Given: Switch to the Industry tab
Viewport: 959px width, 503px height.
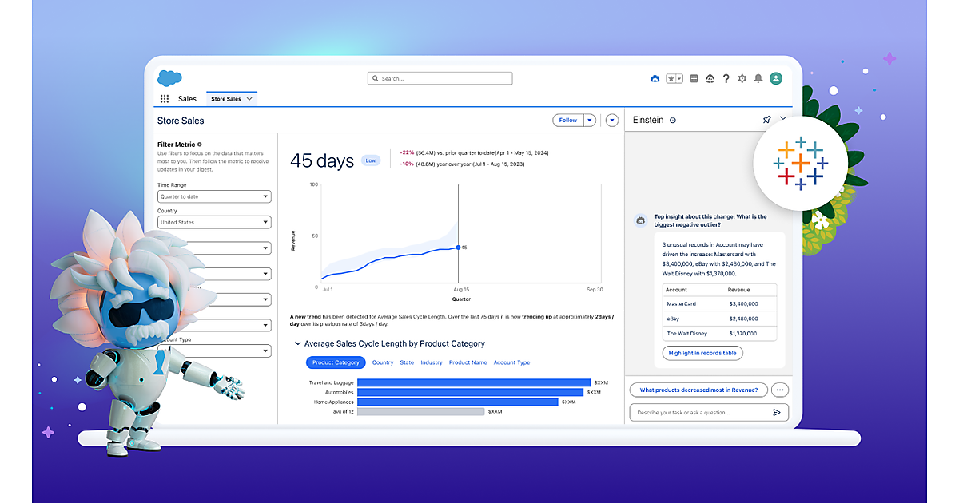Looking at the screenshot, I should coord(432,362).
